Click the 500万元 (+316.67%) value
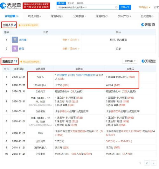Image resolution: width=159 pixels, height=169 pixels. [x=119, y=141]
